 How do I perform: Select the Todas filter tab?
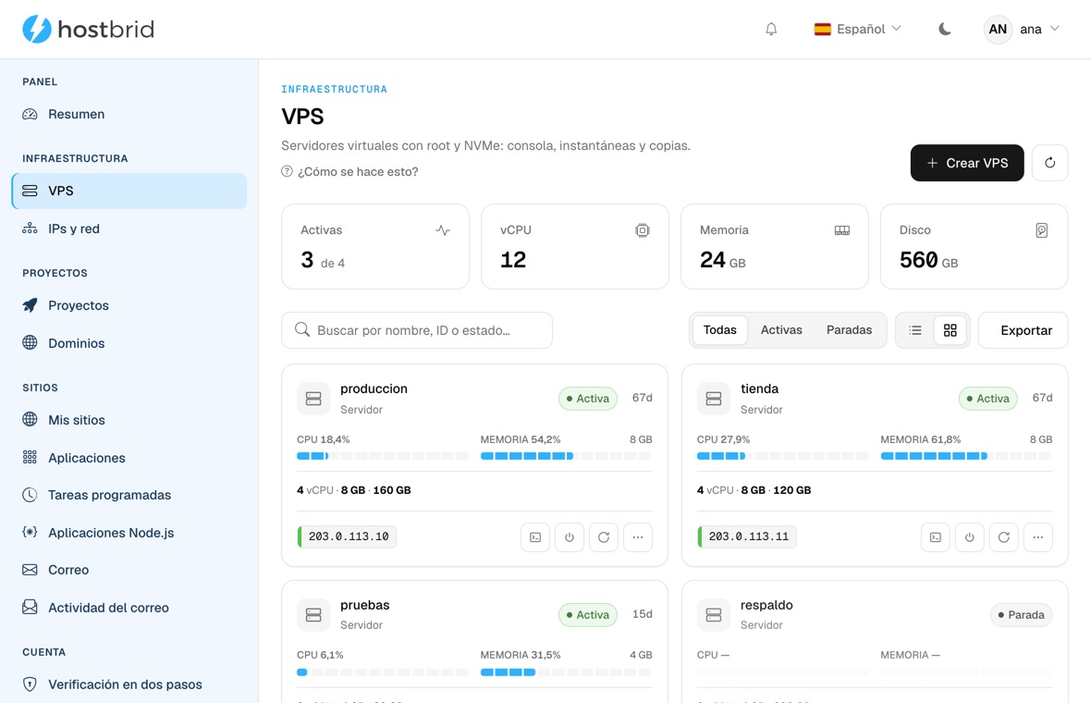click(719, 330)
